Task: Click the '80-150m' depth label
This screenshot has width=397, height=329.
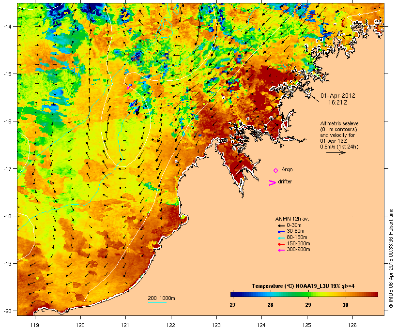Action: 297,237
